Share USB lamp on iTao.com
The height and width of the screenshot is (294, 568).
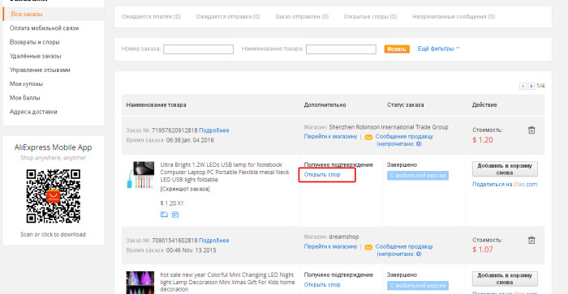(505, 185)
